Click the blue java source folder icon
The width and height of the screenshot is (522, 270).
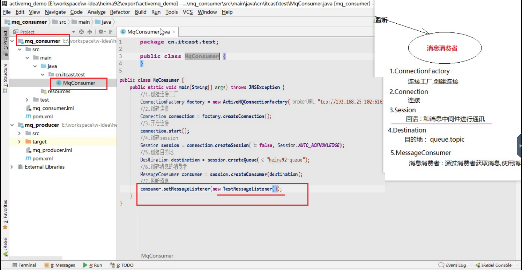pos(44,66)
